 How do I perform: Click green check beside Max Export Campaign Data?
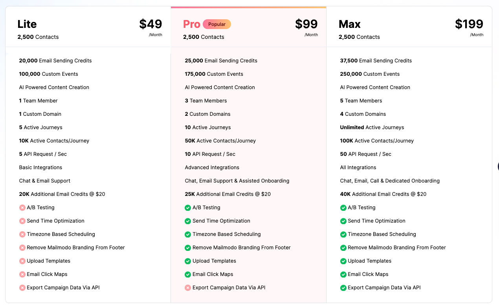coord(343,288)
